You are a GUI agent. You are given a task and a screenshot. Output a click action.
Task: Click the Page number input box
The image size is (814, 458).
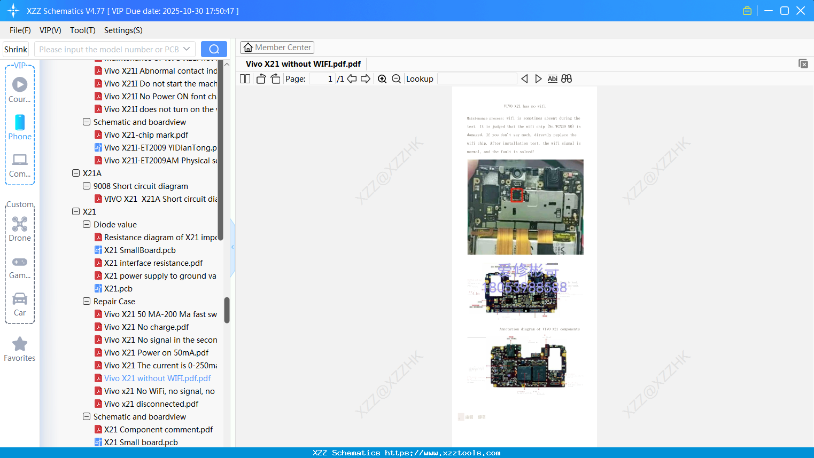322,79
